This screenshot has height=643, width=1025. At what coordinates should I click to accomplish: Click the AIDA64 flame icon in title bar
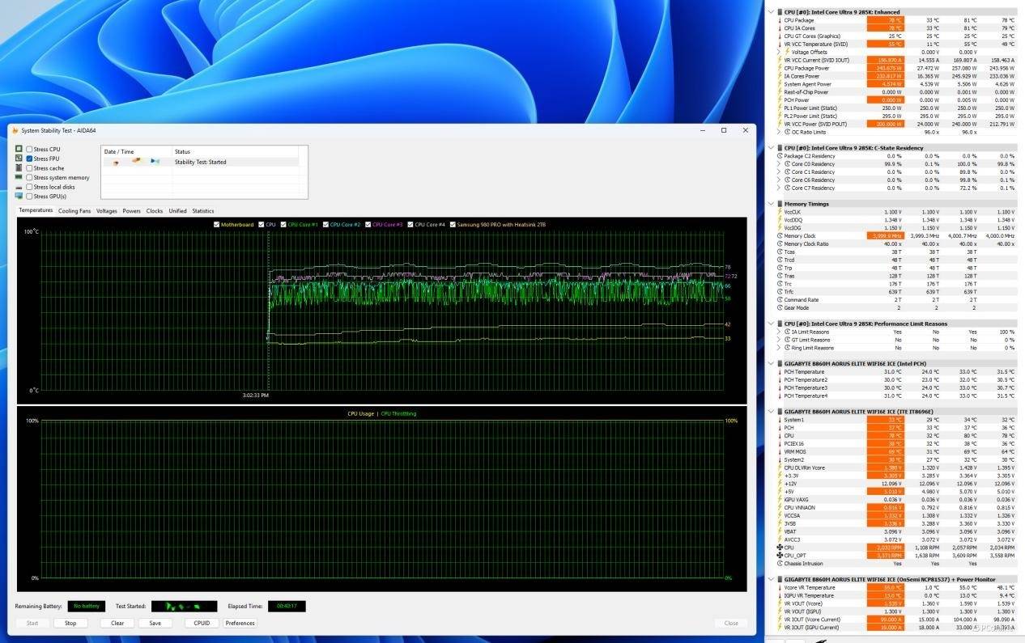click(x=15, y=130)
